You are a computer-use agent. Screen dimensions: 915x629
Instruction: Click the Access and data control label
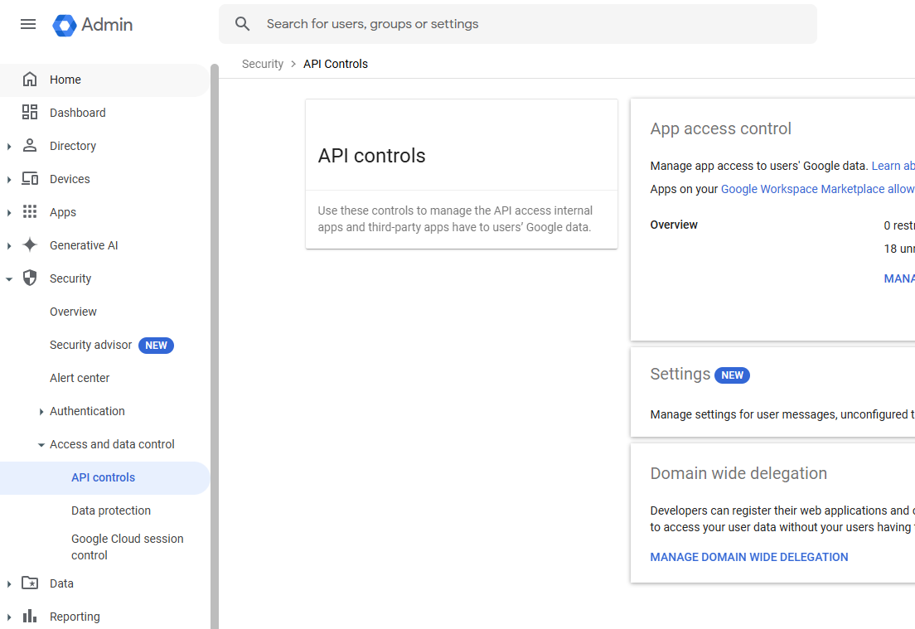point(112,445)
